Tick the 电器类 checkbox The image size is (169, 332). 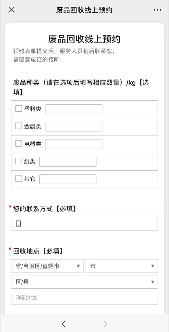point(19,144)
